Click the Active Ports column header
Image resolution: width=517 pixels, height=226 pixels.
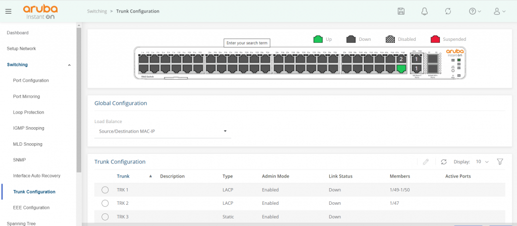tap(458, 176)
